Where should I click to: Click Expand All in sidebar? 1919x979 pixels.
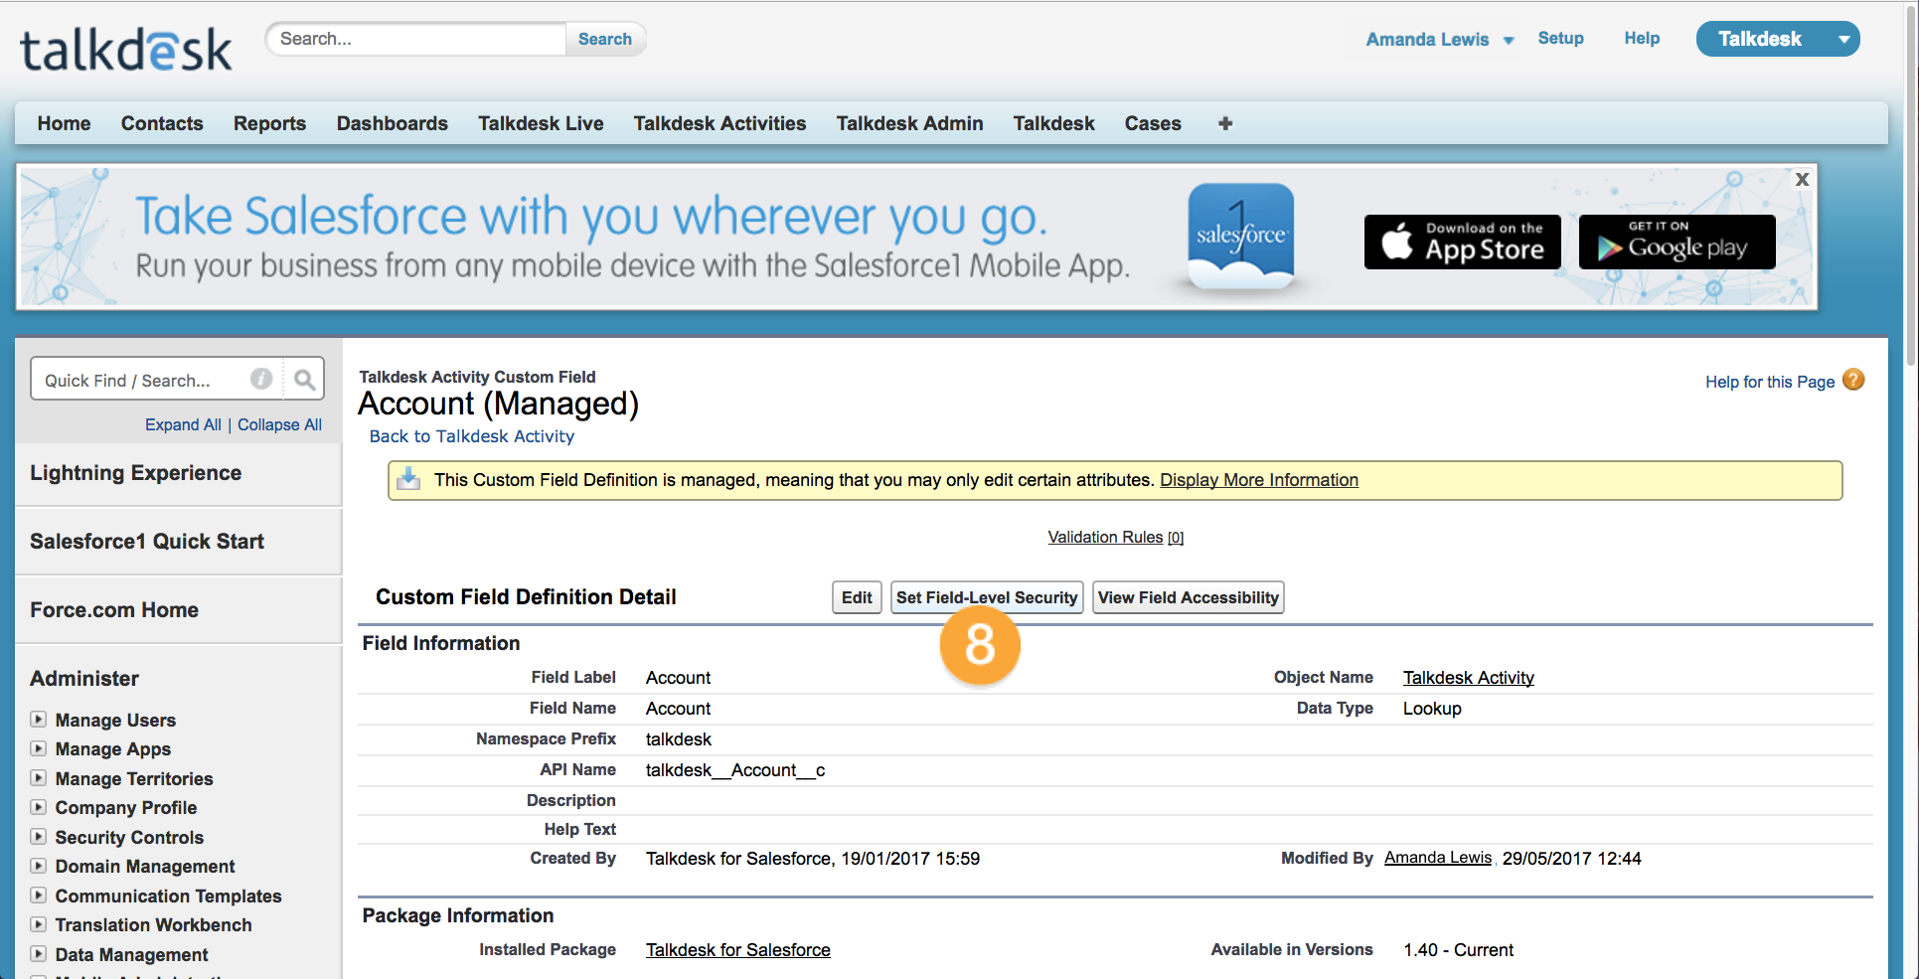click(183, 424)
